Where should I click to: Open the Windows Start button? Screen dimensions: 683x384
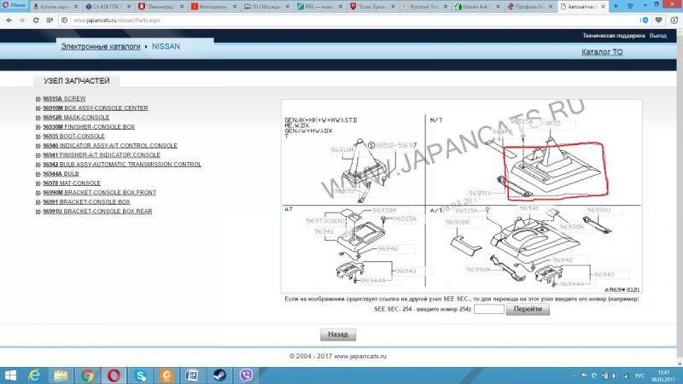point(9,375)
